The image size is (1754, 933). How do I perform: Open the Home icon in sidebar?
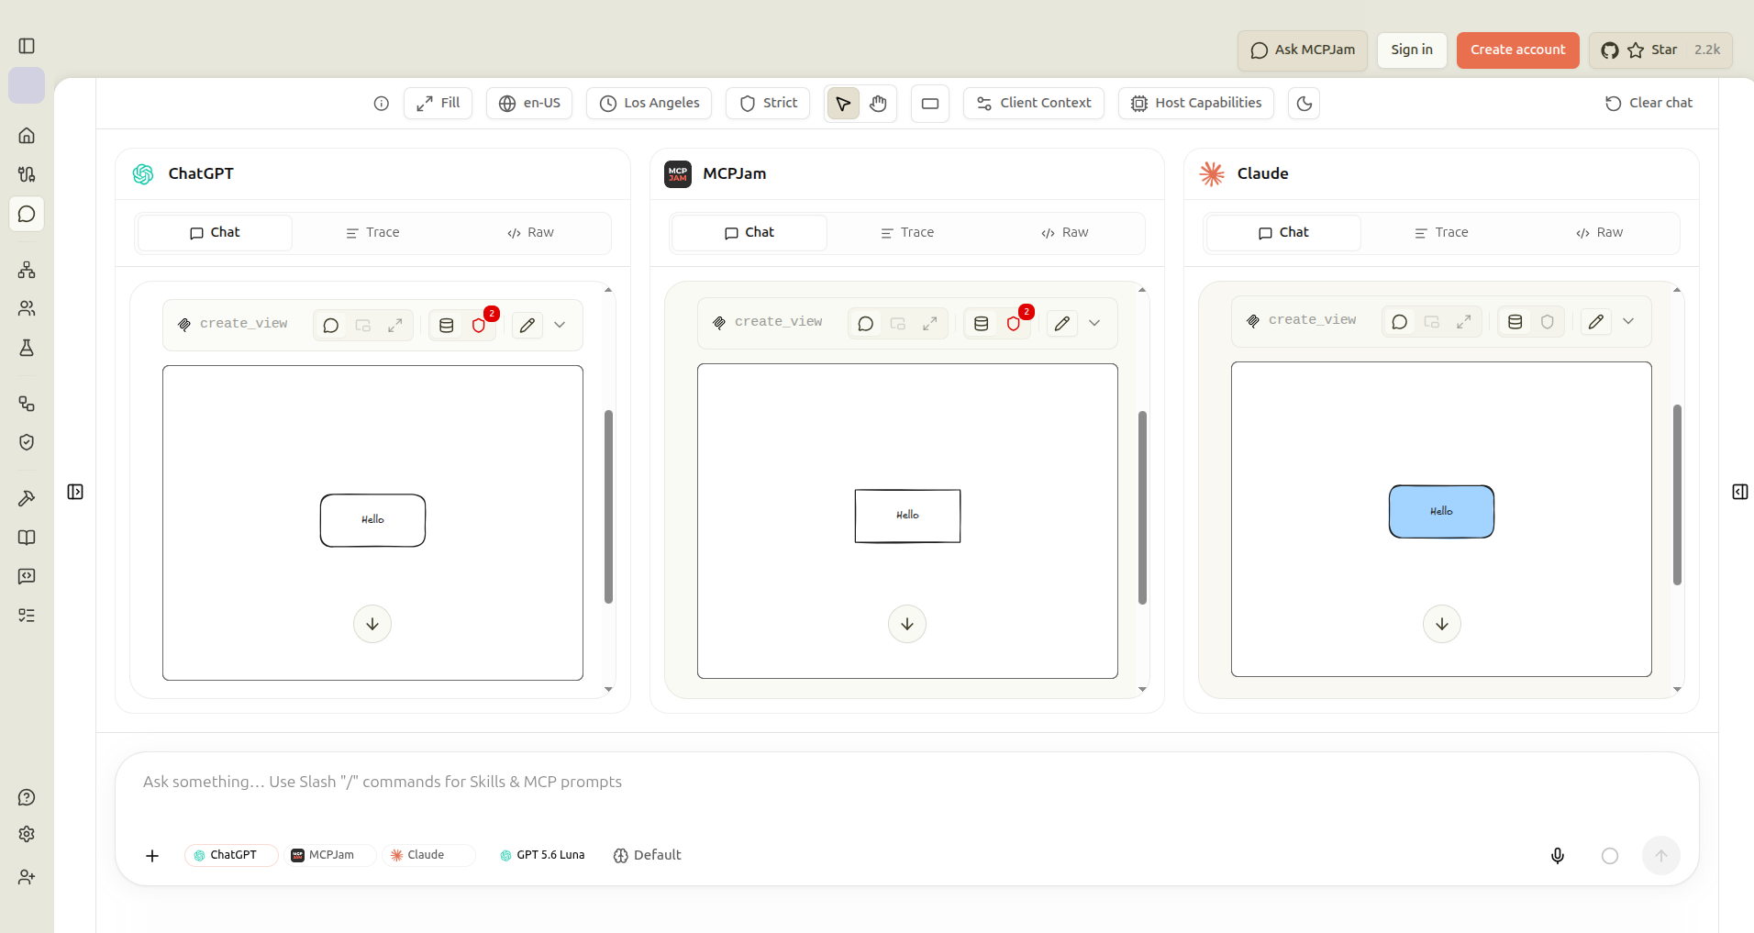click(27, 136)
